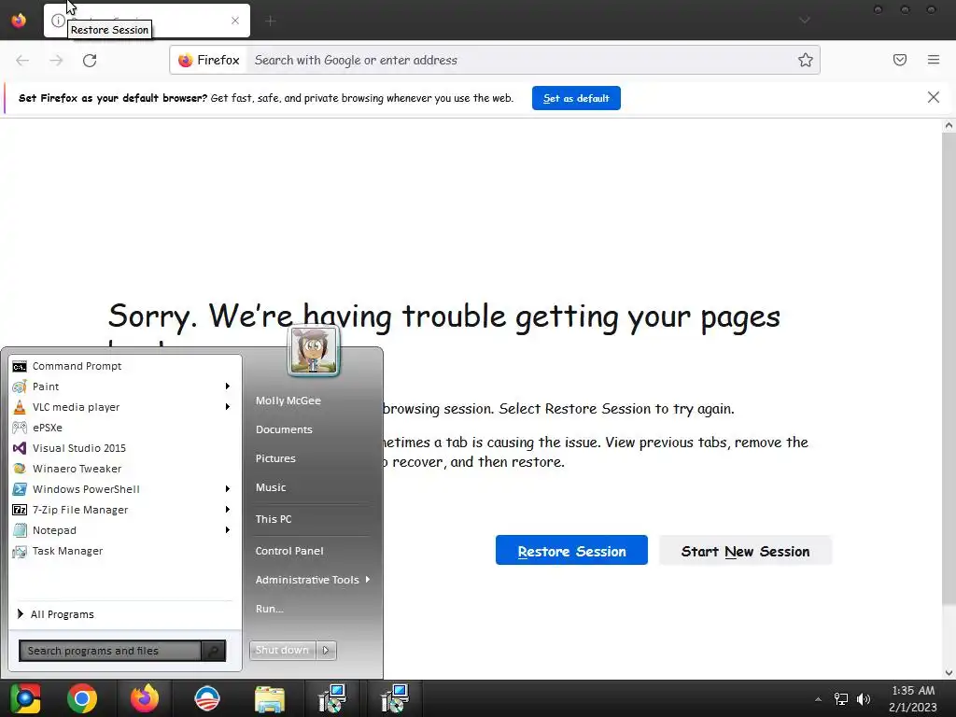The height and width of the screenshot is (717, 956).
Task: Click the Start button on taskbar
Action: [25, 698]
